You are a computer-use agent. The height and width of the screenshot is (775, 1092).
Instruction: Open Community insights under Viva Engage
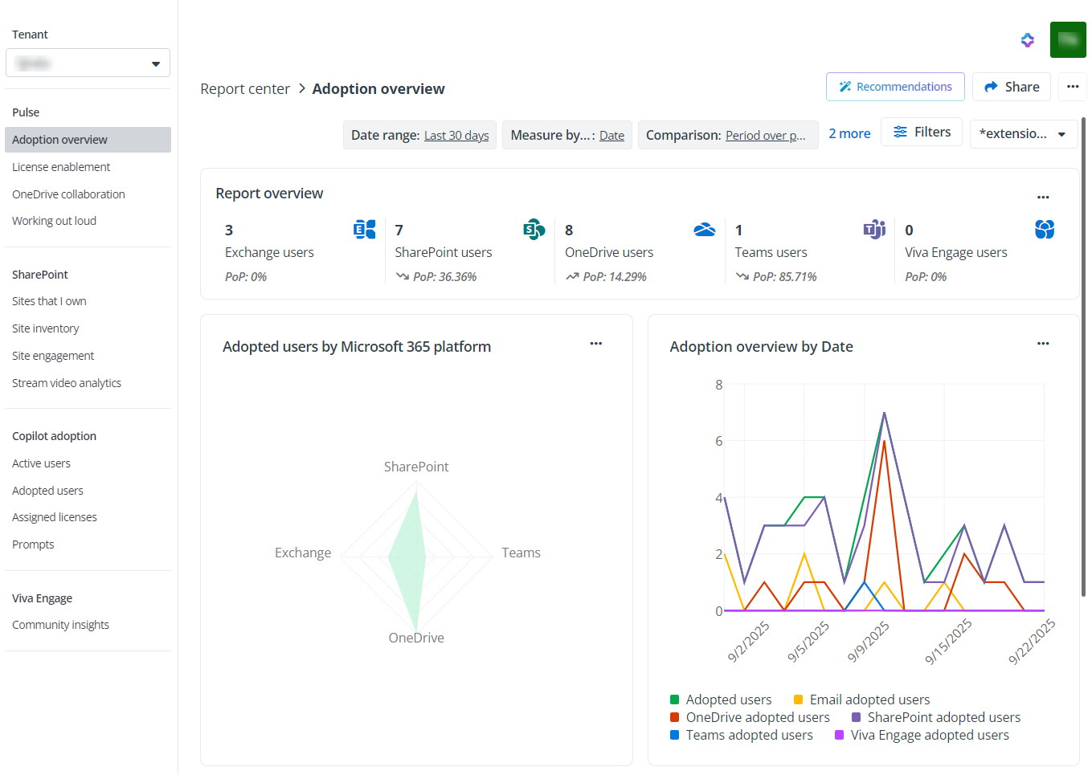click(60, 624)
